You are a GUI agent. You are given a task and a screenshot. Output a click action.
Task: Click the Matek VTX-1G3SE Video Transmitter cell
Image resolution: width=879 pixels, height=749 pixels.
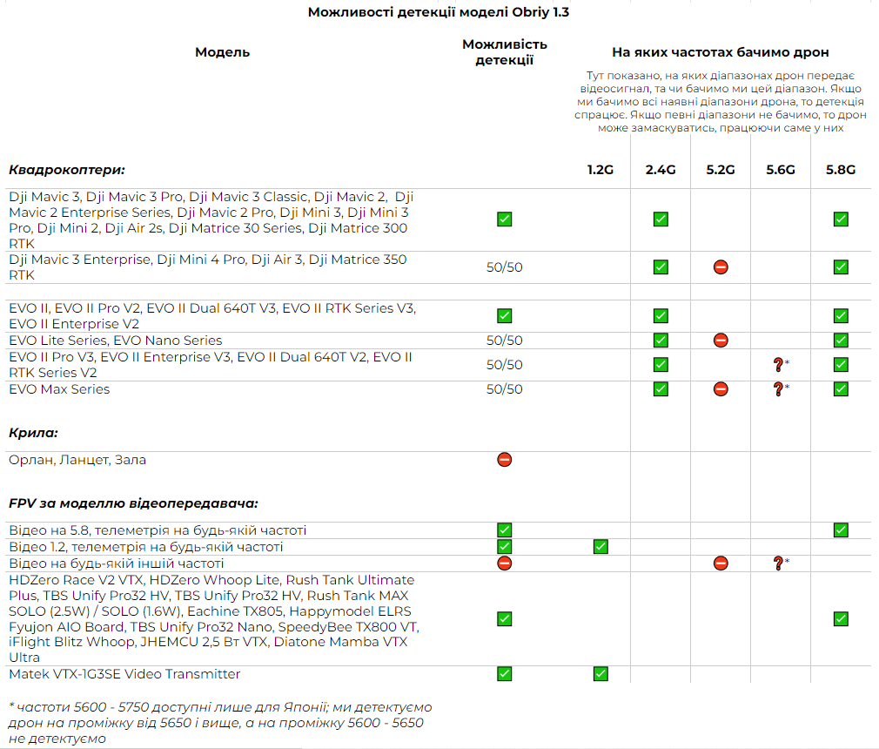[124, 674]
